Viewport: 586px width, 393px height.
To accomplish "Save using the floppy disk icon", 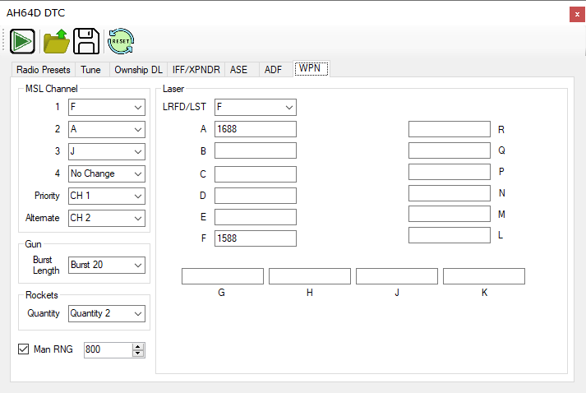I will click(x=86, y=41).
